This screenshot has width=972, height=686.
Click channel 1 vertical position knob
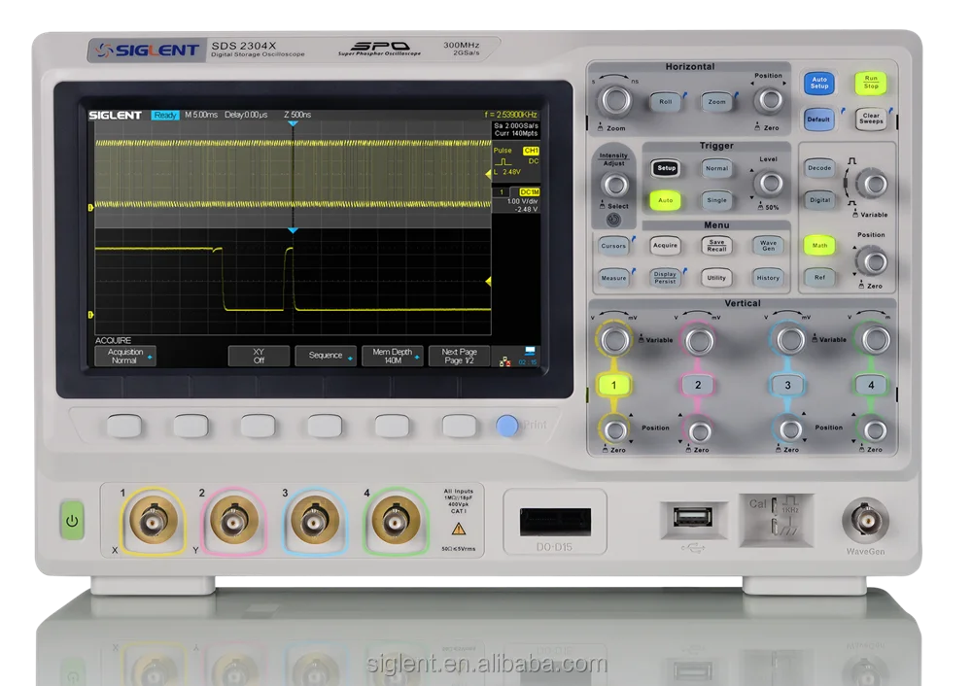pyautogui.click(x=615, y=429)
